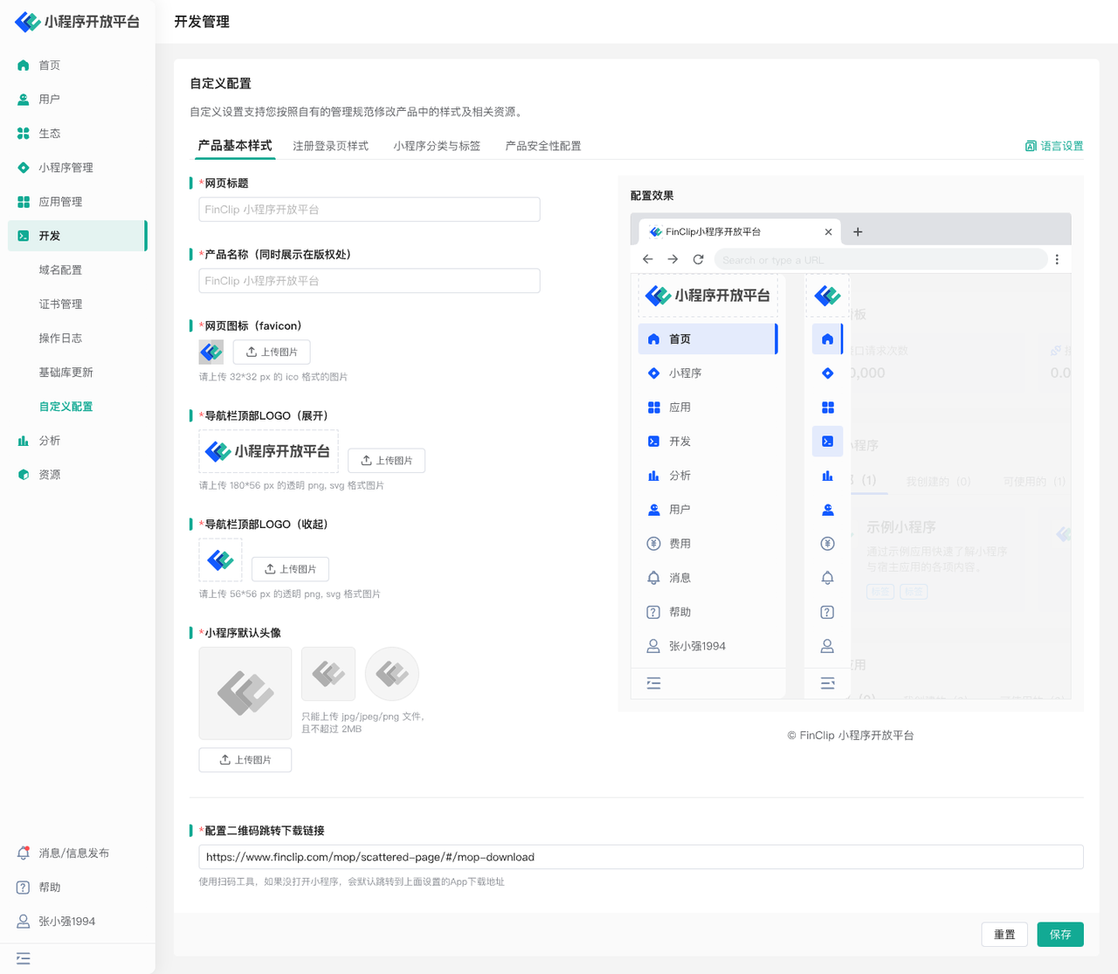
Task: Collapse the 开发 menu section
Action: [77, 236]
